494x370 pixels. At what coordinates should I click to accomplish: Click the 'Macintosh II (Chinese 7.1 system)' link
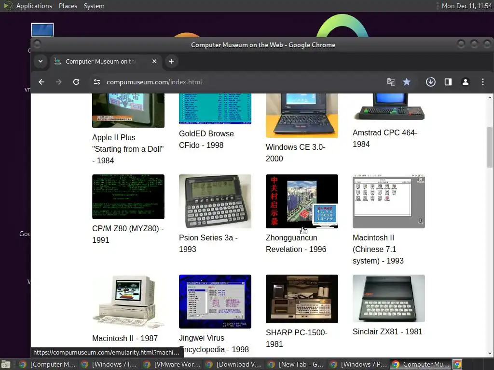(x=378, y=249)
